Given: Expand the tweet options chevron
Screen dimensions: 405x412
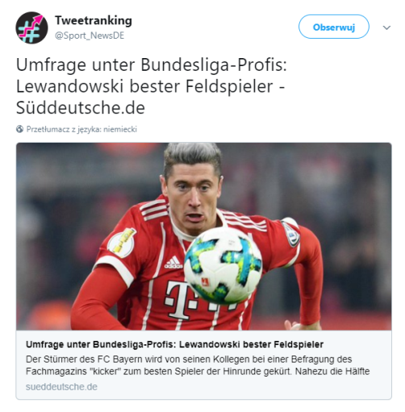Looking at the screenshot, I should (386, 27).
